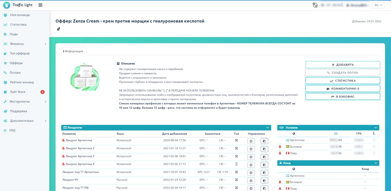
Task: Click the hamburger menu icon next to the logo
Action: (40, 5)
